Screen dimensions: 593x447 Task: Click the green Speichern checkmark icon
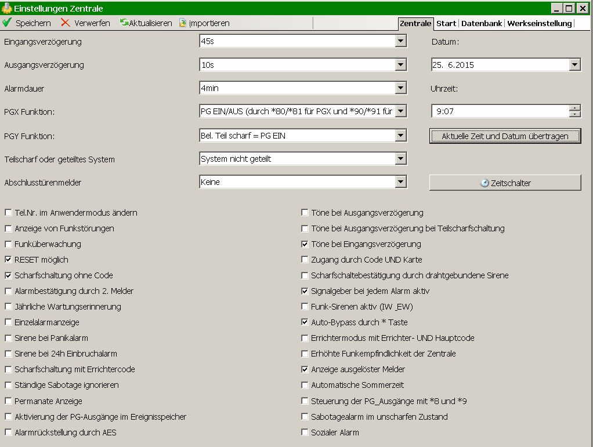point(7,23)
